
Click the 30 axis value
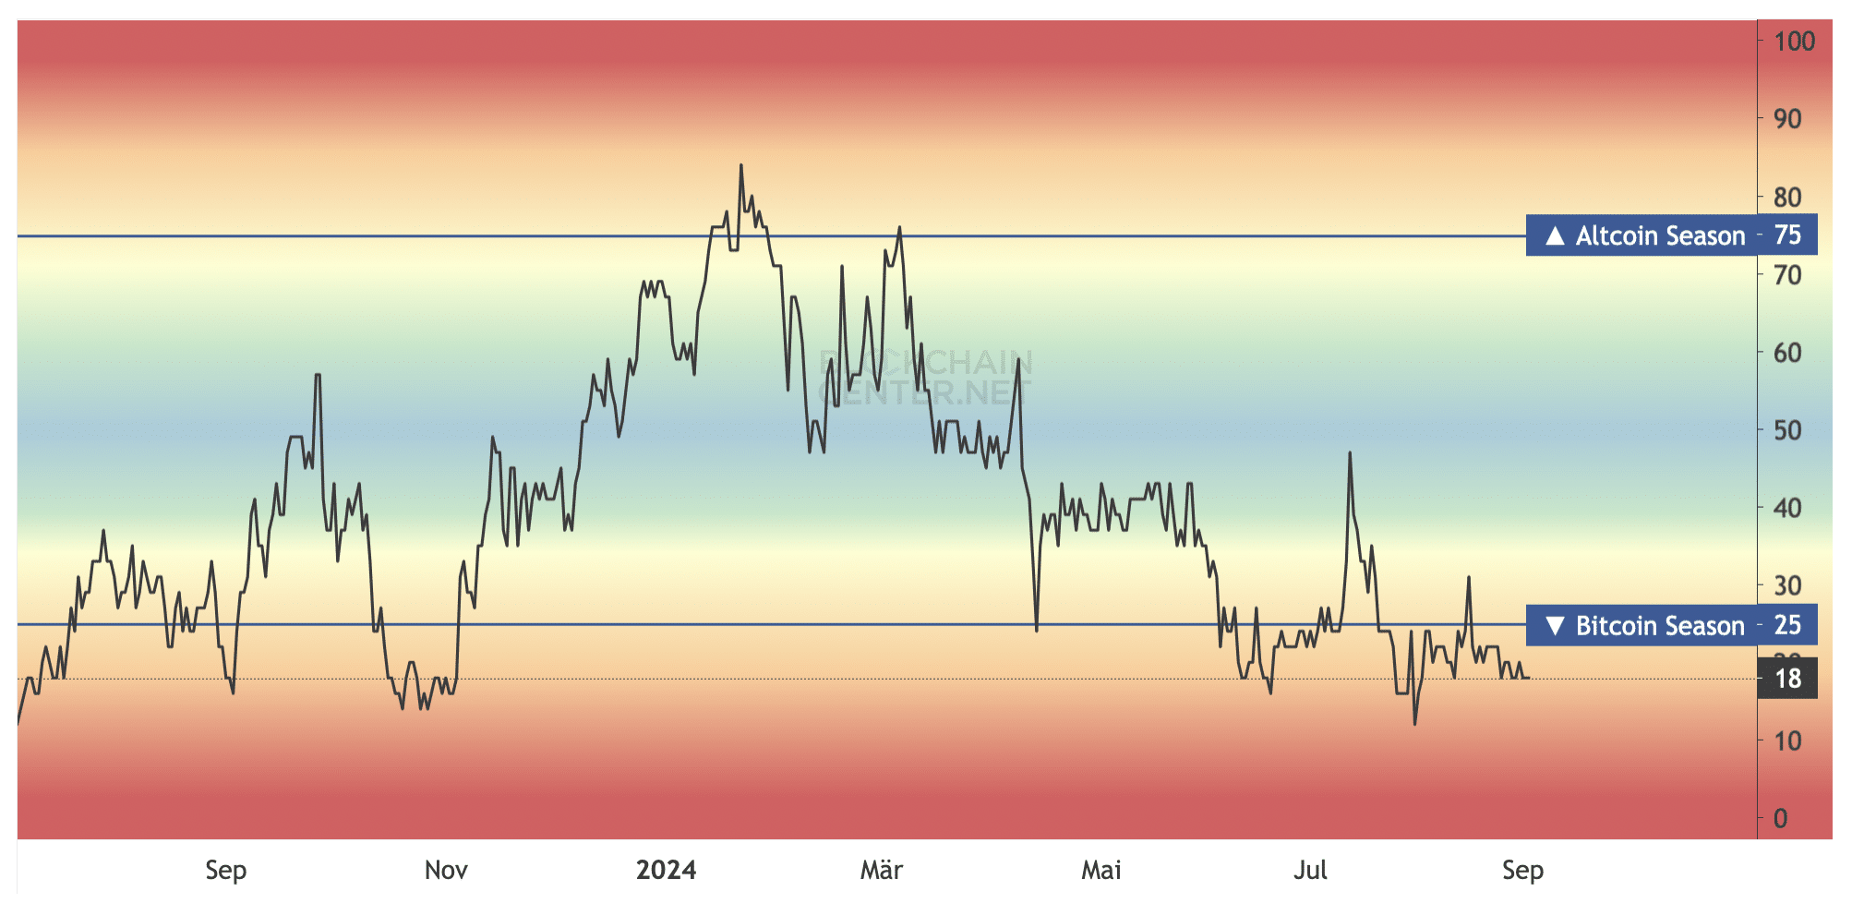1787,585
